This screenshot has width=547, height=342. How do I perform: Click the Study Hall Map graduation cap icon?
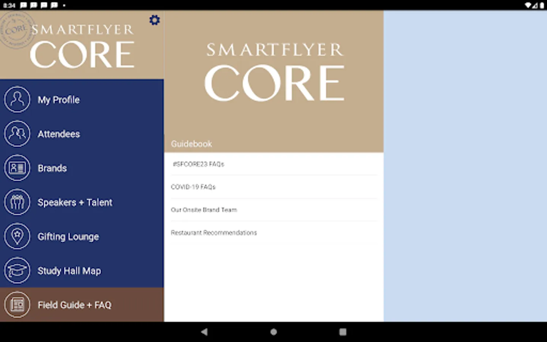(x=17, y=271)
